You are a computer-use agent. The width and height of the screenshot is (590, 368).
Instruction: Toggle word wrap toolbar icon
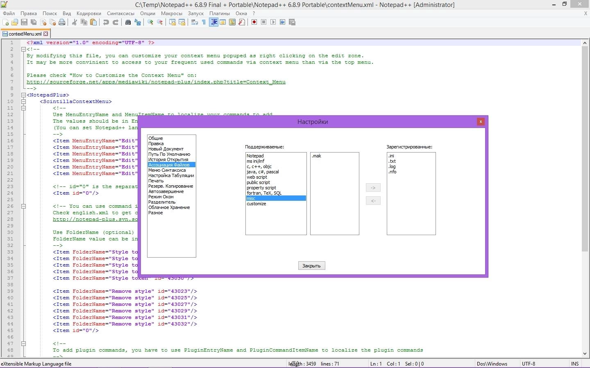(195, 22)
